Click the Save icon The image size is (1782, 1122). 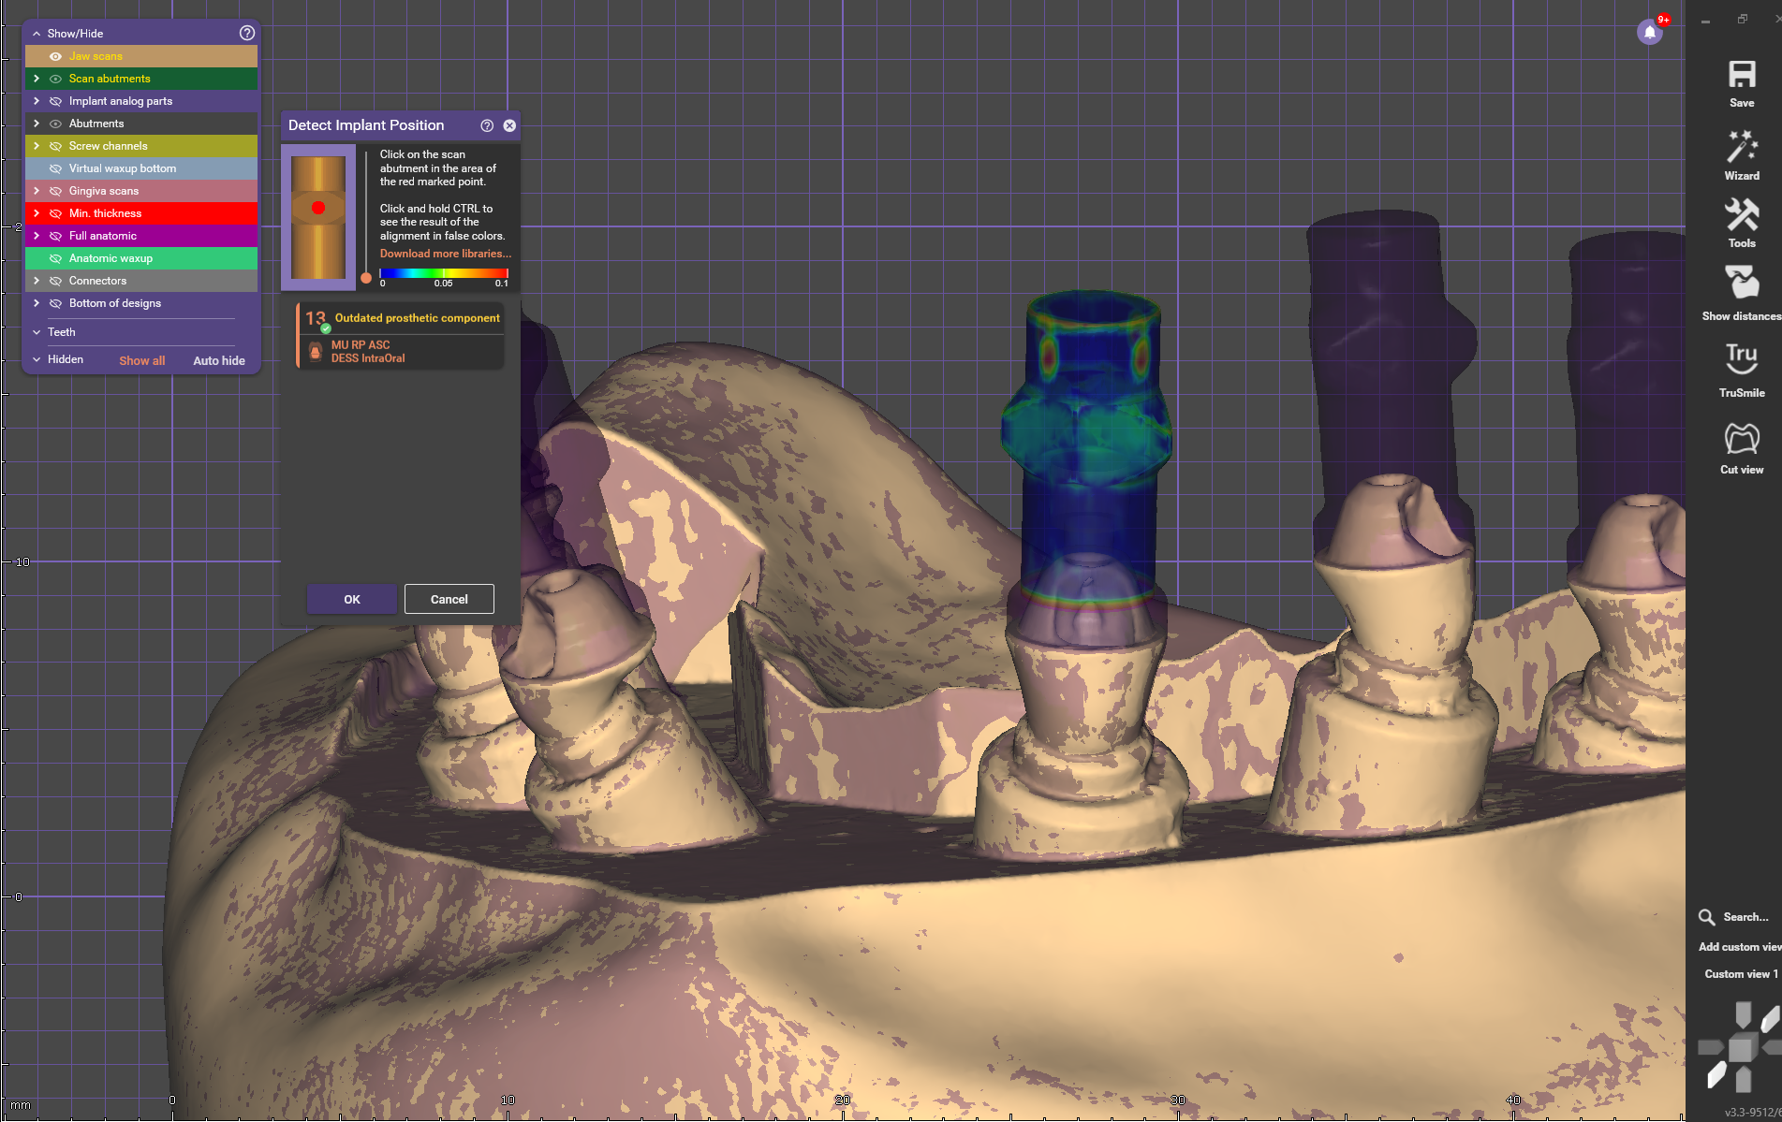(x=1742, y=75)
